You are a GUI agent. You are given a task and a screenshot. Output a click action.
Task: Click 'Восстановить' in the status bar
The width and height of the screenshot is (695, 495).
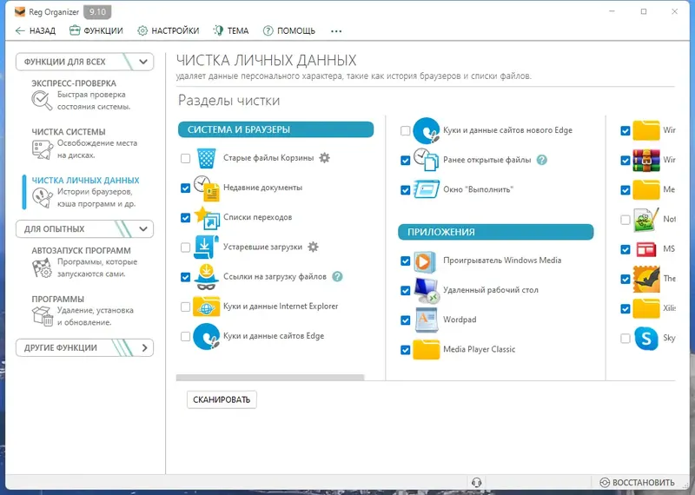637,483
